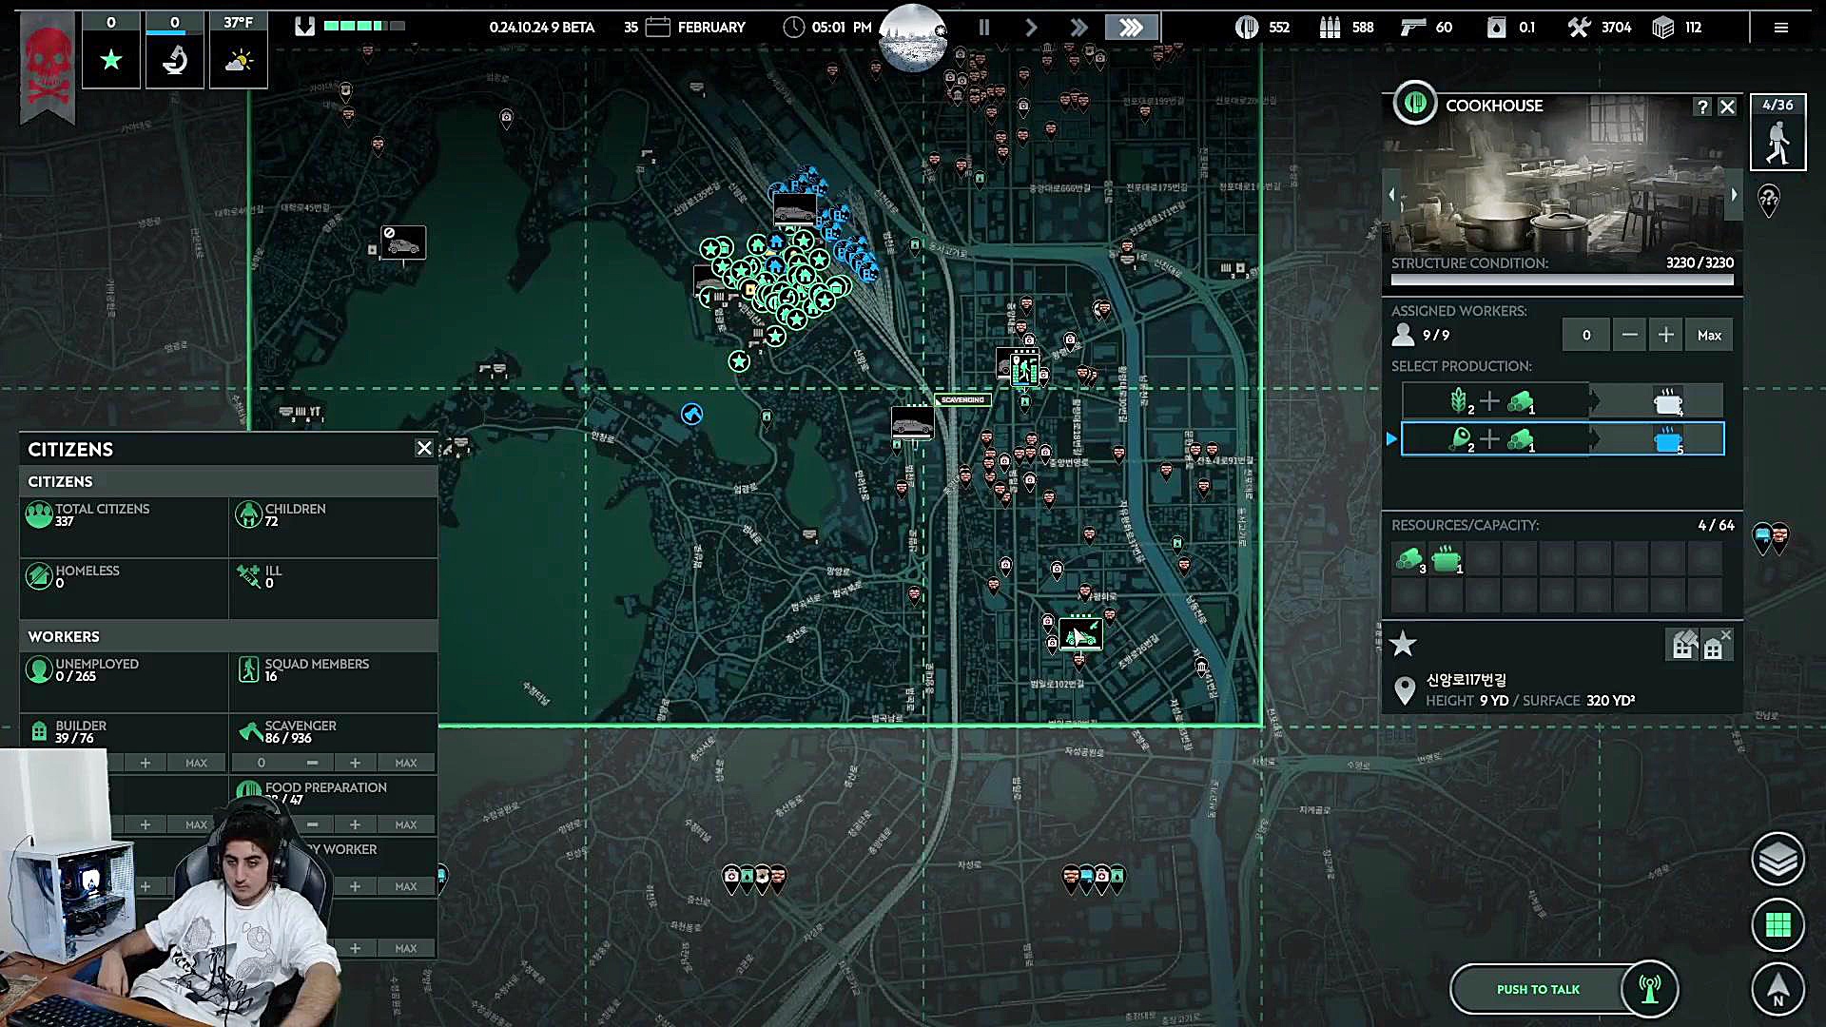1826x1027 pixels.
Task: Click the Push To Talk button
Action: 1538,989
